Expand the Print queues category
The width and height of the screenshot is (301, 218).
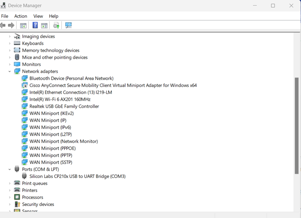10,183
